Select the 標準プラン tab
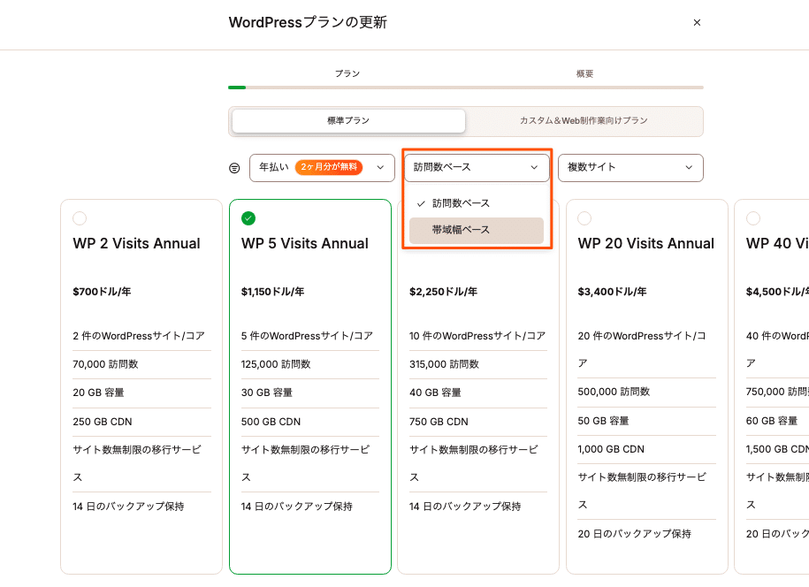809x587 pixels. point(348,120)
